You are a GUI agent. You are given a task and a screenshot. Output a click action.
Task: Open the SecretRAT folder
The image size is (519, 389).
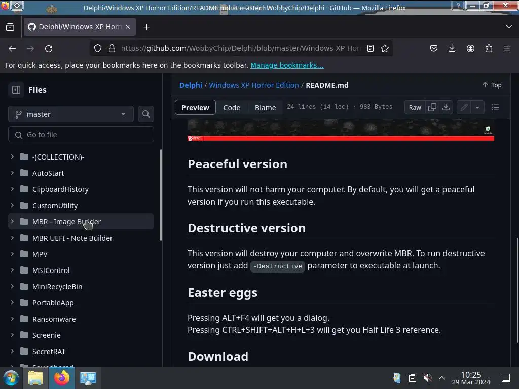click(x=49, y=352)
